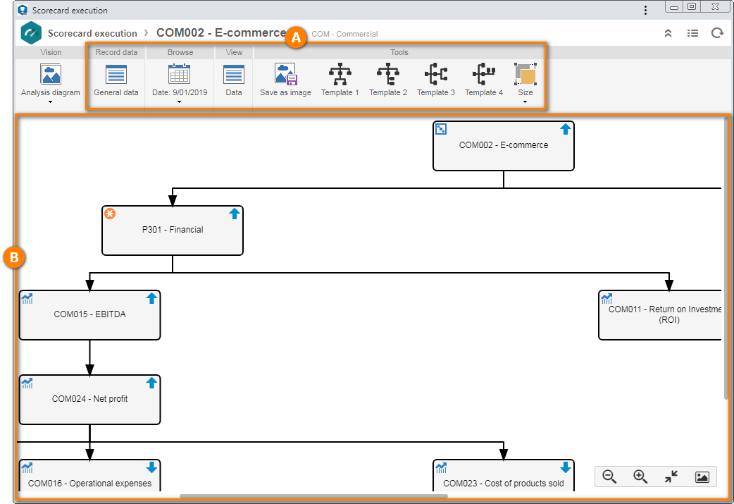This screenshot has width=734, height=504.
Task: Click the indicator chart icon on COM015
Action: coord(27,298)
